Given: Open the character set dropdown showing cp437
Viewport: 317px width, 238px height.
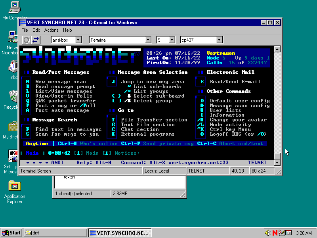Looking at the screenshot, I should click(220, 40).
